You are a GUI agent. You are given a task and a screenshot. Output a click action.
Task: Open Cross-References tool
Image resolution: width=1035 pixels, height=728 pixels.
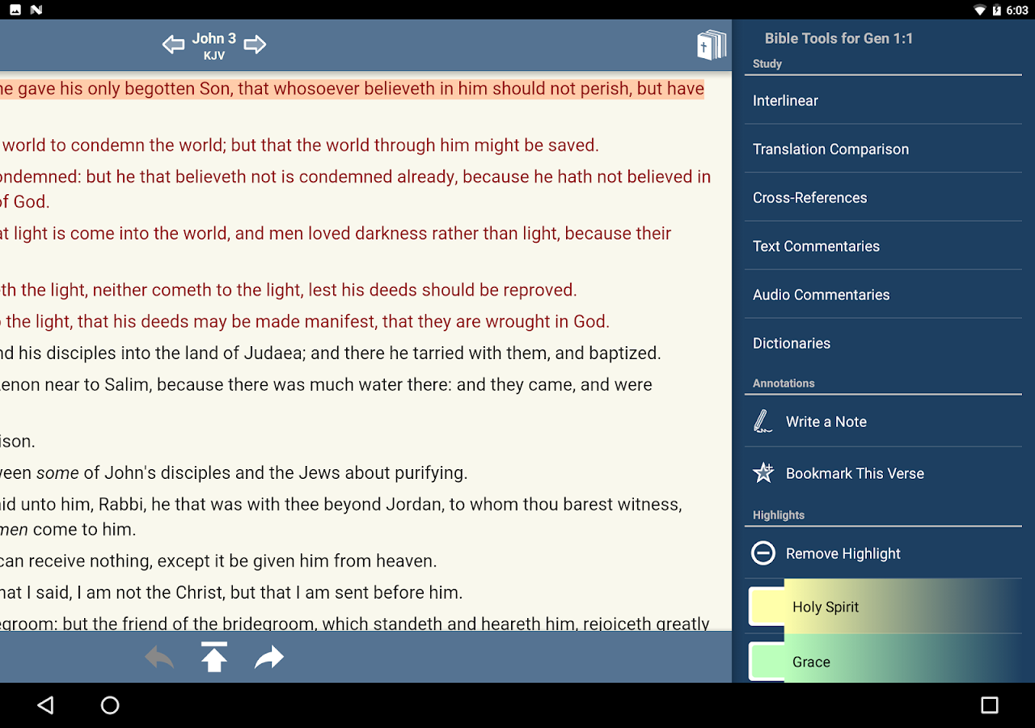pos(883,198)
